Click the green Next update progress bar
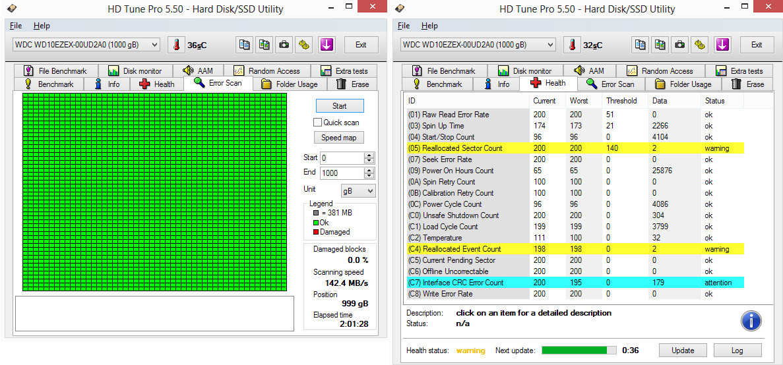Image resolution: width=783 pixels, height=365 pixels. pos(579,350)
